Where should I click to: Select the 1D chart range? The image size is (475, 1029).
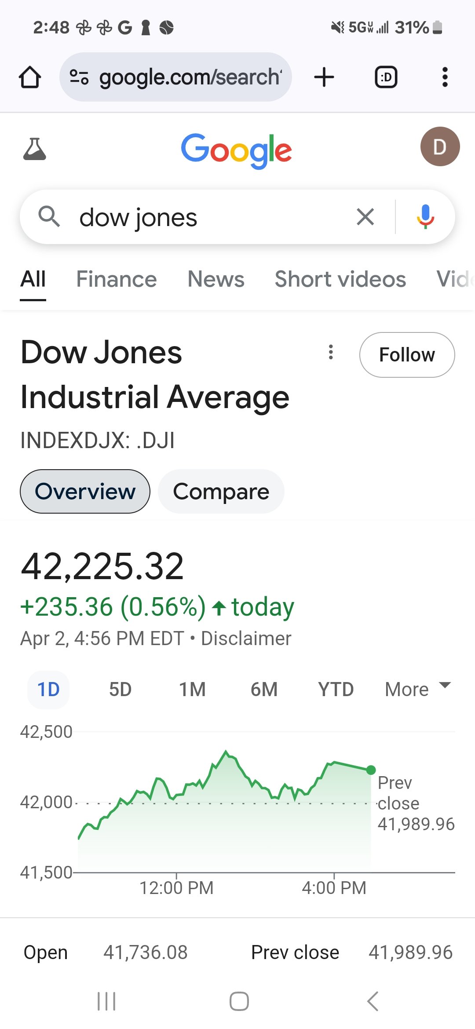(x=48, y=690)
